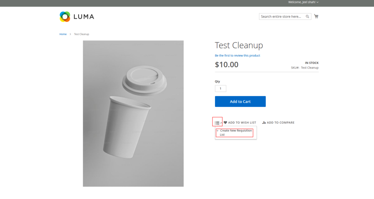374x199 pixels.
Task: Click the paper cup product image
Action: tap(133, 113)
